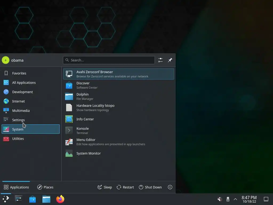Click the Sleep button
Screen dimensions: 273x205
[x=105, y=187]
